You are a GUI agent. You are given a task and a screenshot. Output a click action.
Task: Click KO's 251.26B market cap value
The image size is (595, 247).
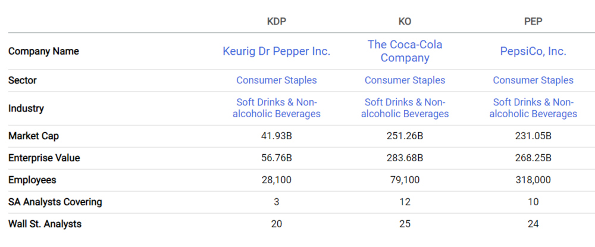405,136
